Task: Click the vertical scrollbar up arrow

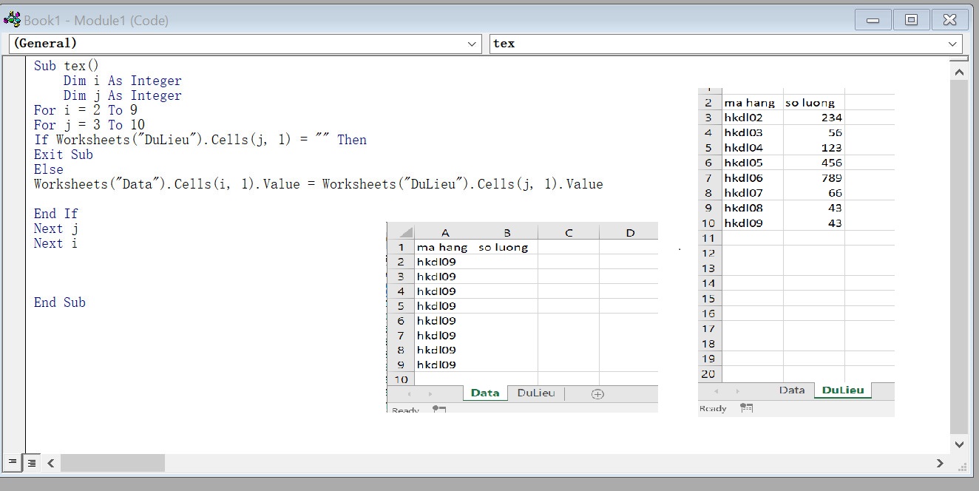Action: click(x=959, y=72)
